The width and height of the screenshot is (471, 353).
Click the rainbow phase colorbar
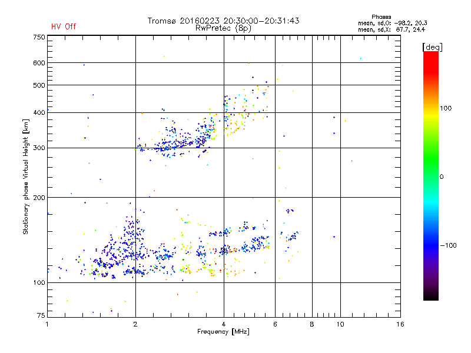click(x=431, y=175)
